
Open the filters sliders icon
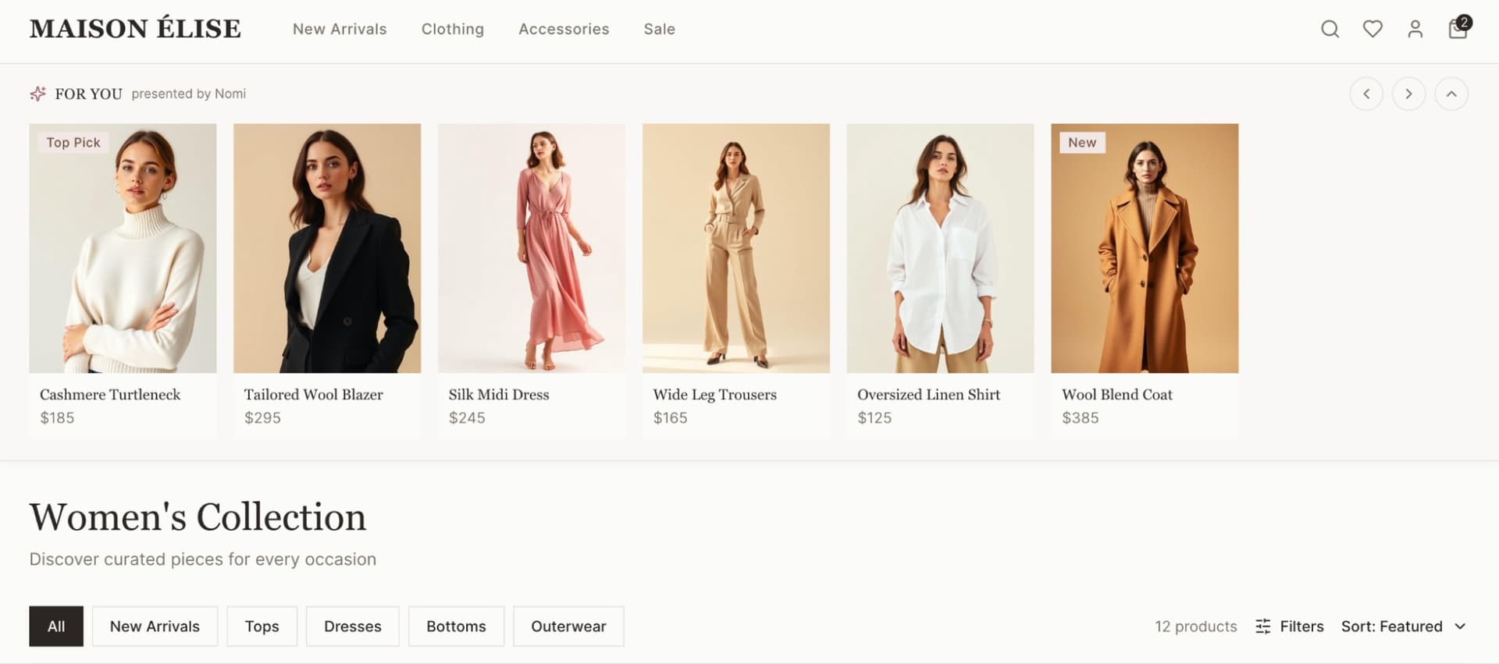coord(1262,627)
